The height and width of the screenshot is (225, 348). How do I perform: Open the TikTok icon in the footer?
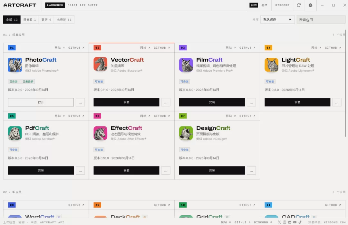(x=300, y=222)
